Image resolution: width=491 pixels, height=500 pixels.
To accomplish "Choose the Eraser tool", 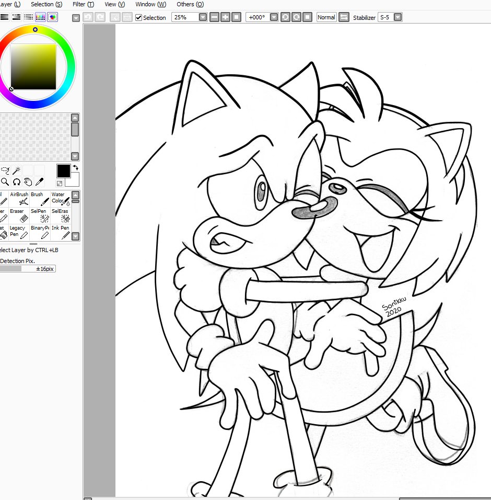I will pyautogui.click(x=19, y=215).
